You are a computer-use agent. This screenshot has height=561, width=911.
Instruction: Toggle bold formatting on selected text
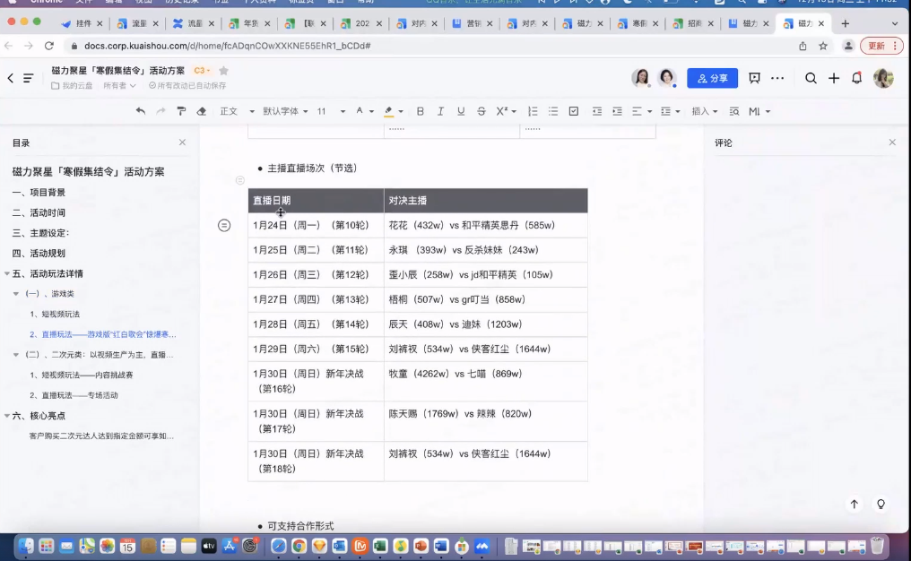421,109
